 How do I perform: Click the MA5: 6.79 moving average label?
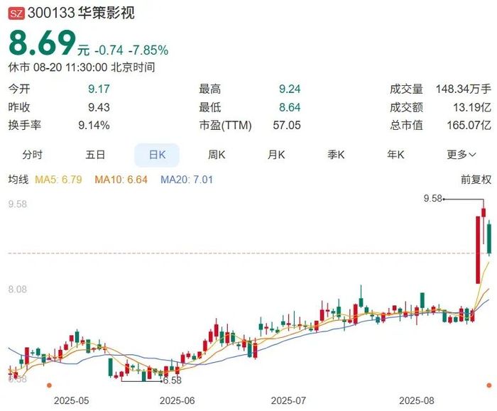58,180
